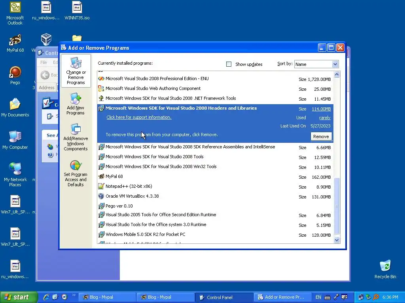405x303 pixels.
Task: Click Oracle VM VirtualBox 4.3.38 icon
Action: pos(101,196)
